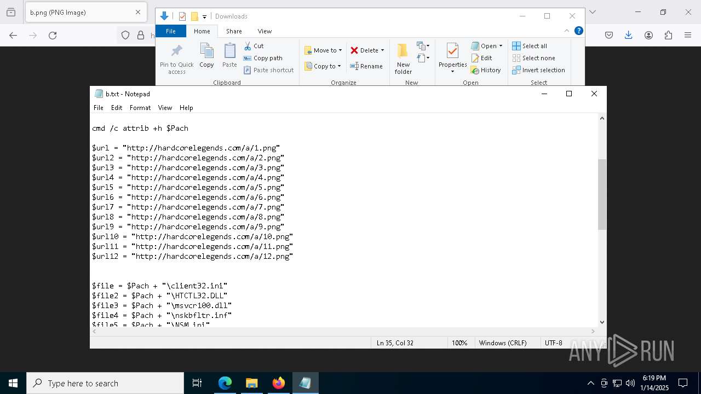Open Notepad Edit menu
Image resolution: width=701 pixels, height=394 pixels.
[x=117, y=108]
